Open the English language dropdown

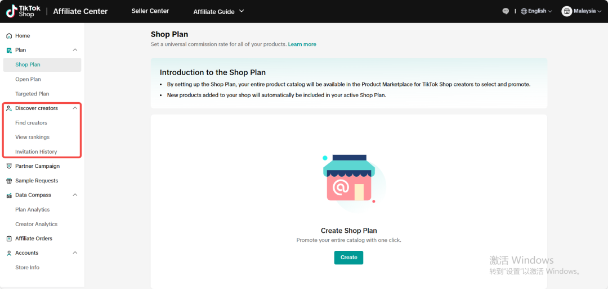pyautogui.click(x=537, y=11)
